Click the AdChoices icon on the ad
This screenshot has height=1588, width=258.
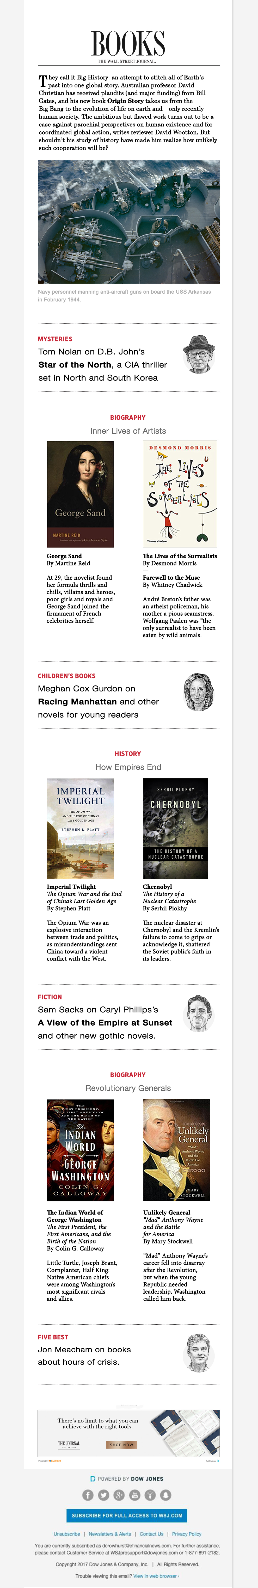[x=213, y=1461]
